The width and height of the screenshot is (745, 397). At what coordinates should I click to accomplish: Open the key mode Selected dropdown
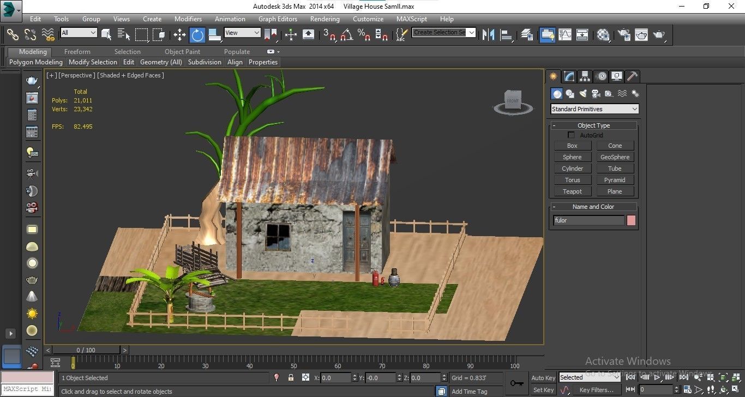pyautogui.click(x=590, y=377)
